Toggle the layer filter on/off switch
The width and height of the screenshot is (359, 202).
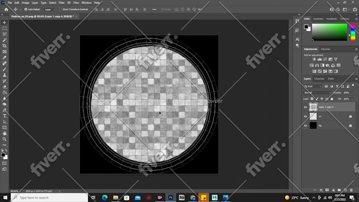tap(353, 85)
